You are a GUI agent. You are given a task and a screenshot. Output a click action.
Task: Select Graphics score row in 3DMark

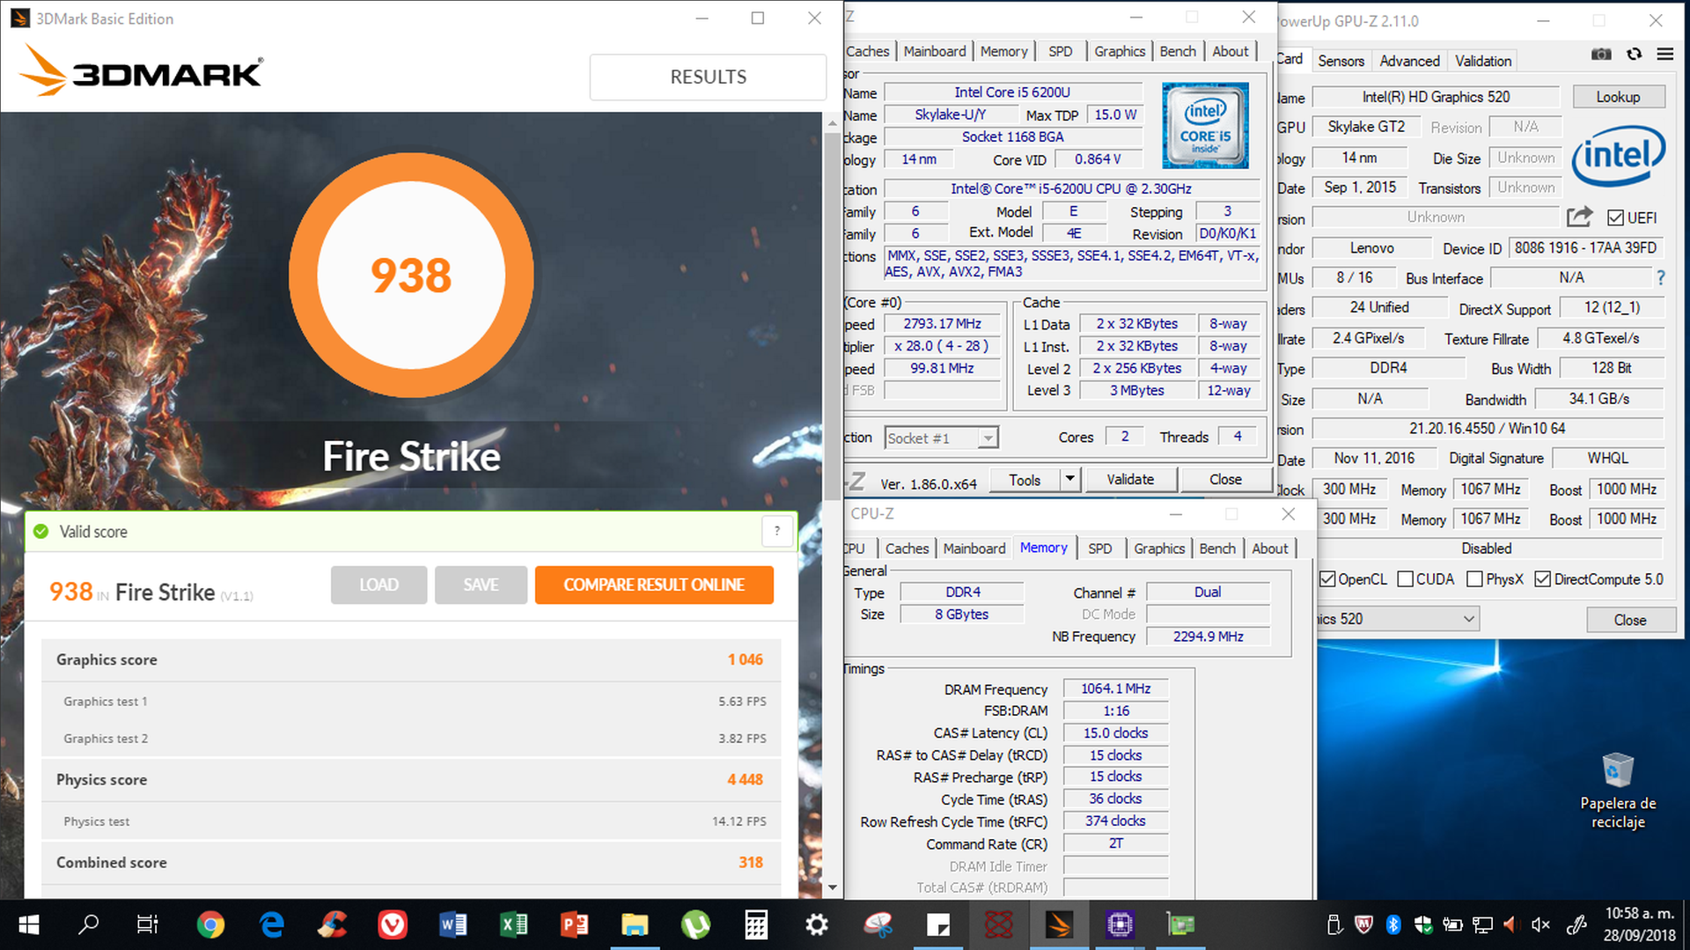point(411,659)
